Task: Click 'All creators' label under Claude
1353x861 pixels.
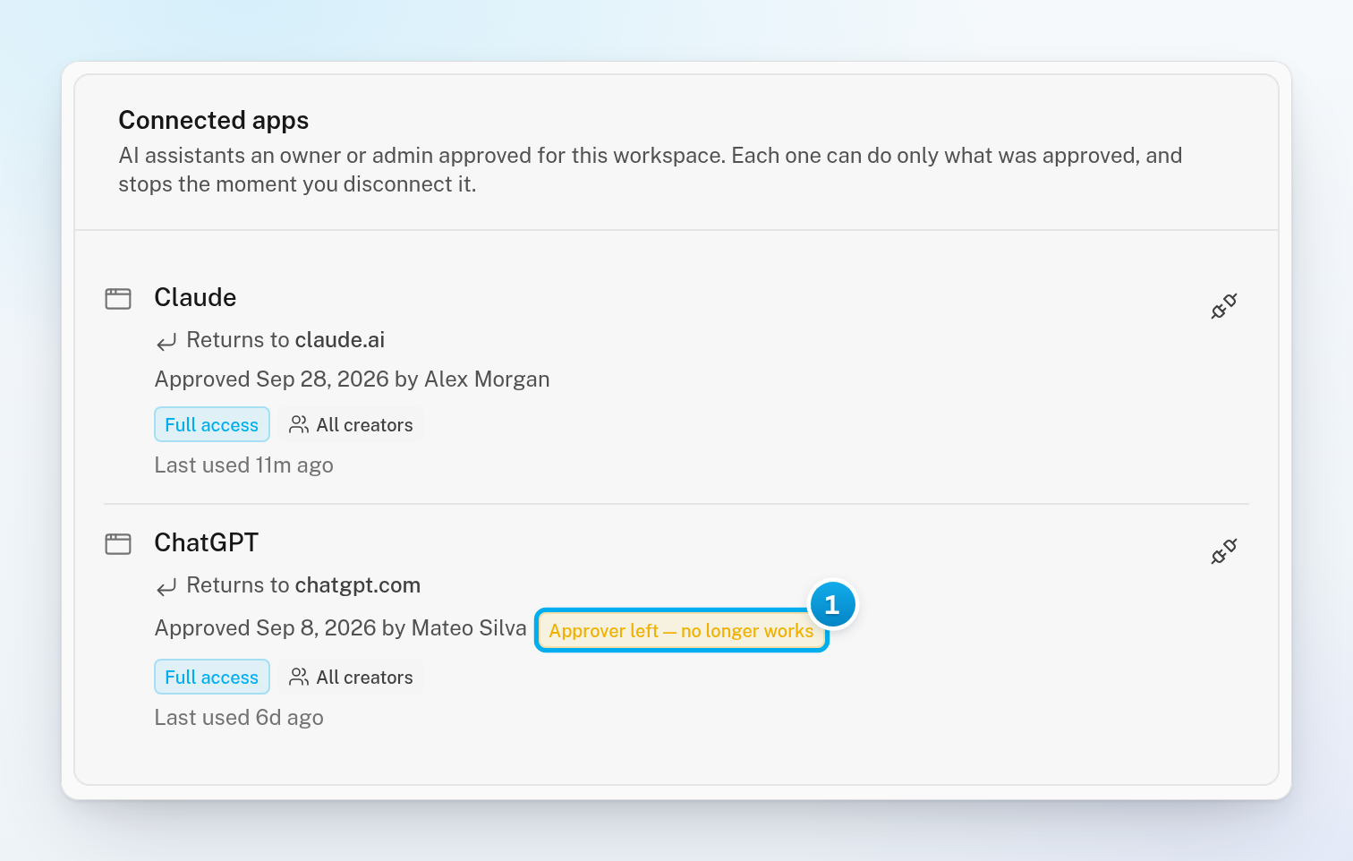Action: pos(365,425)
